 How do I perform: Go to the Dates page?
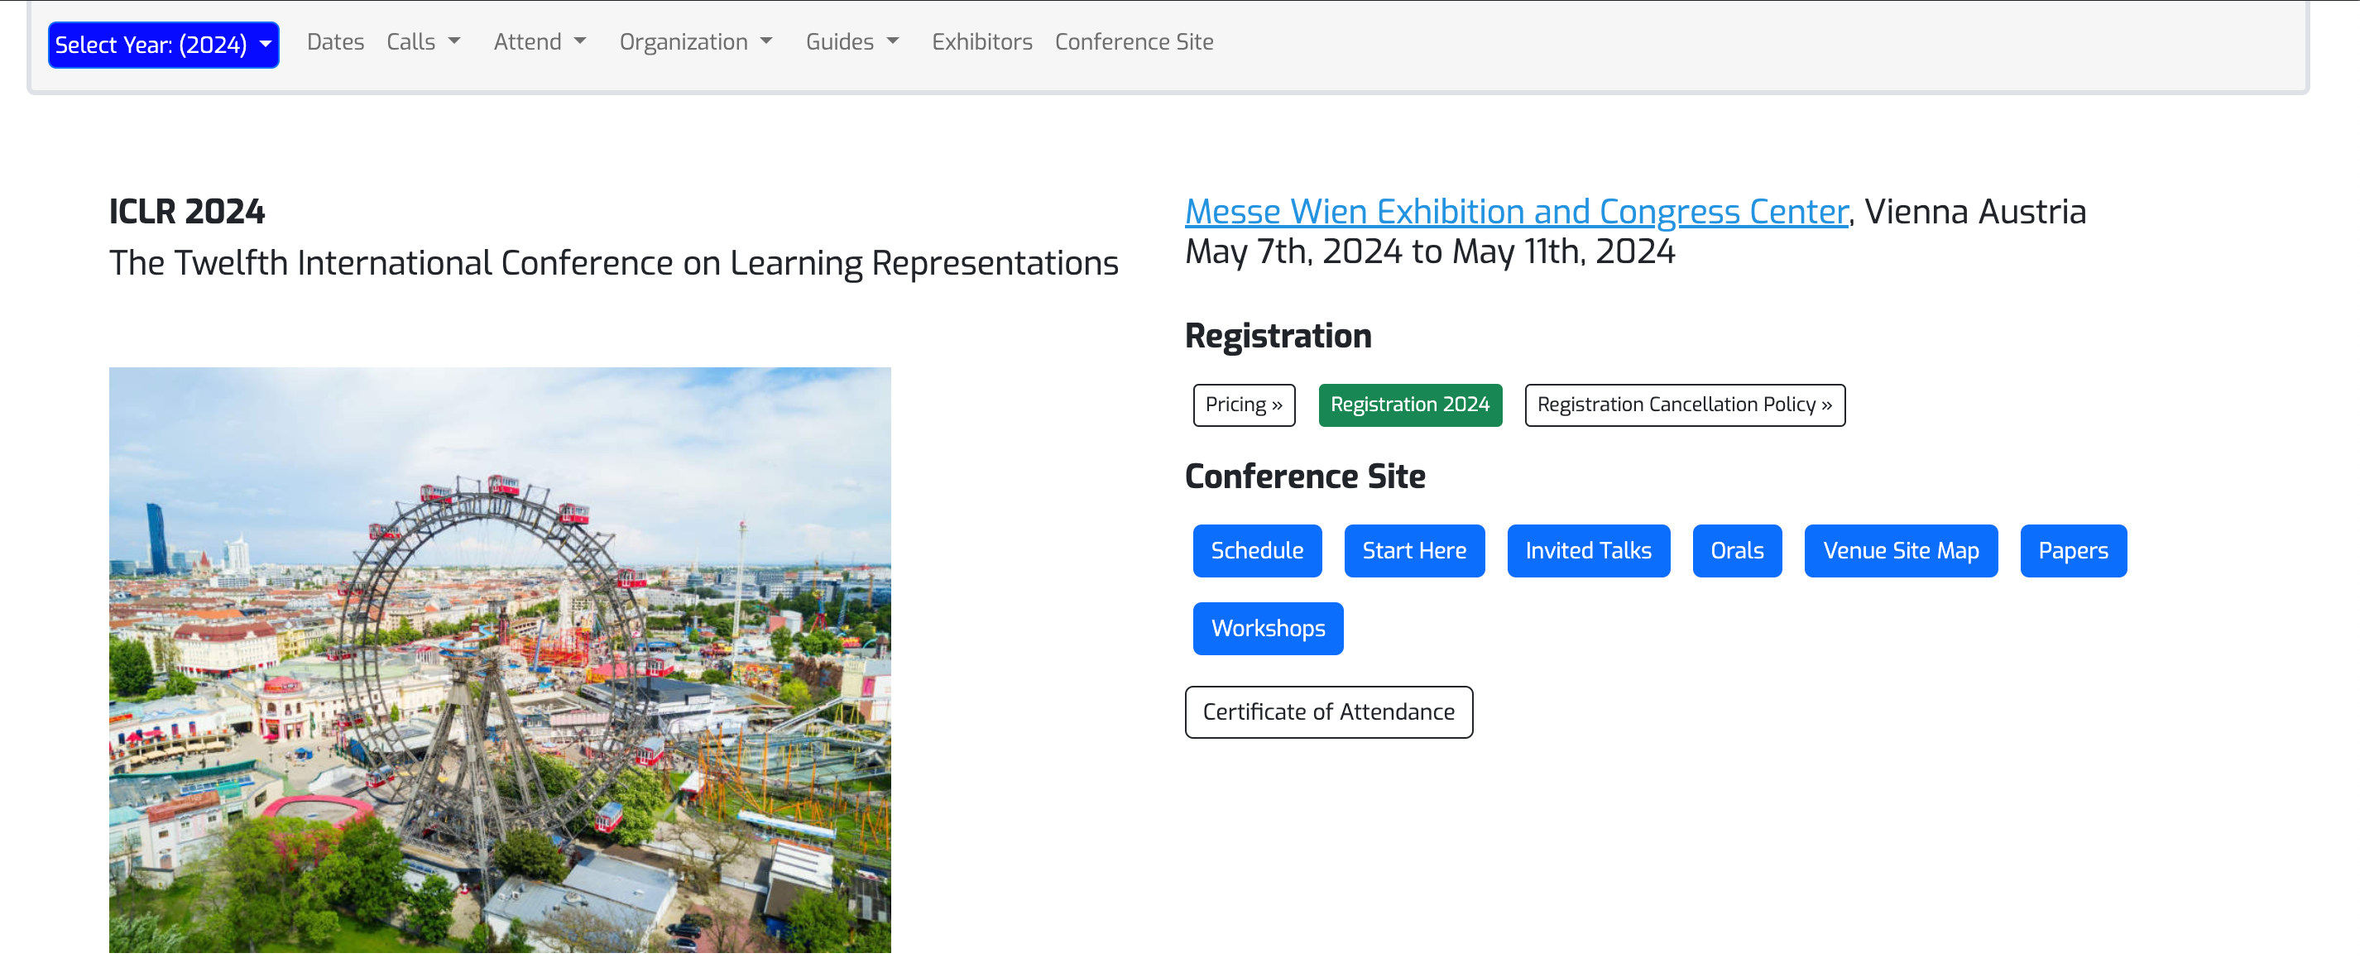(x=335, y=42)
